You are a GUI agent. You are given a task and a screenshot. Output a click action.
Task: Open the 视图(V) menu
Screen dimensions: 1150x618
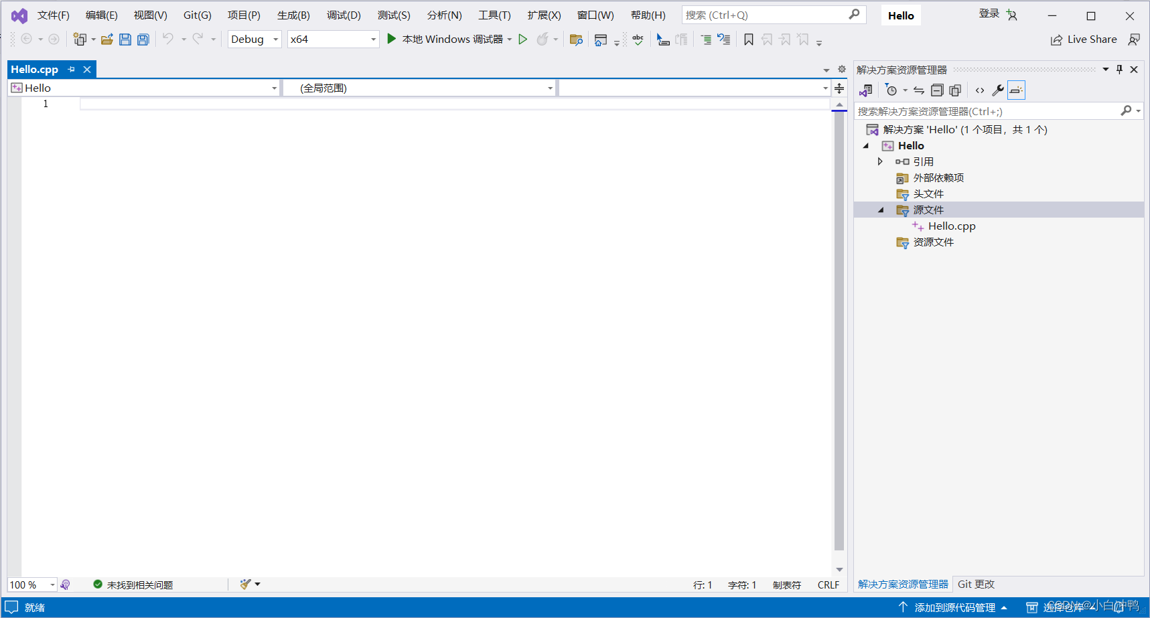point(151,15)
